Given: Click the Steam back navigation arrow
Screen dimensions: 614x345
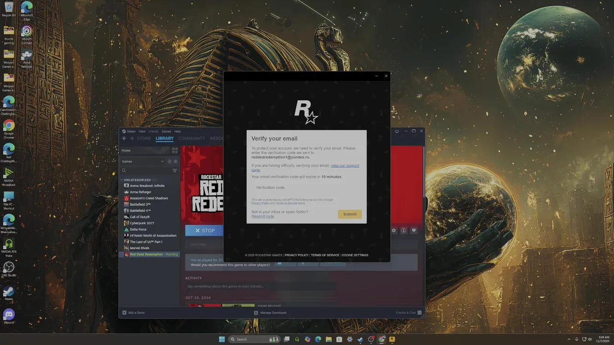Looking at the screenshot, I should coord(124,138).
